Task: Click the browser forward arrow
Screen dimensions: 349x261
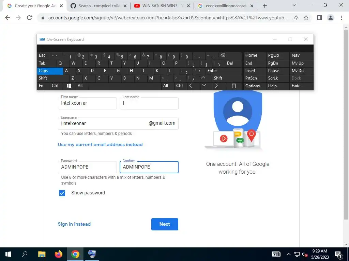Action: [18, 18]
